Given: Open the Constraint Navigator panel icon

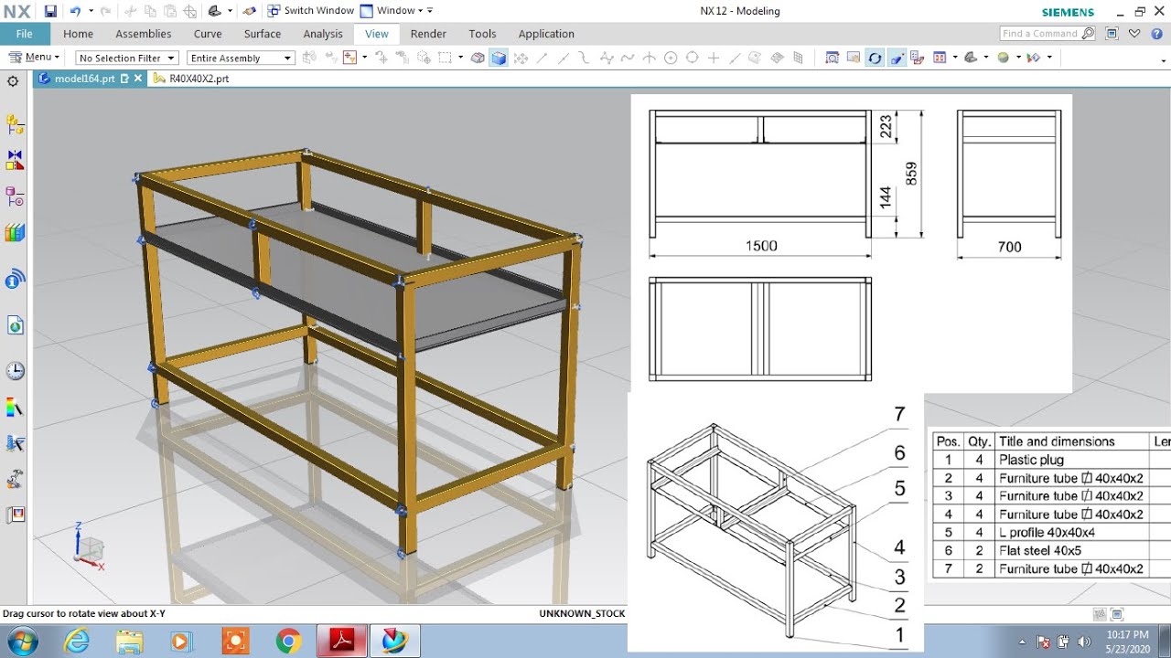Looking at the screenshot, I should (15, 160).
